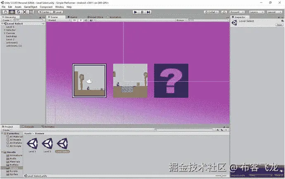Open the Audio folder
Screen dimensions: 285x179
[11, 158]
